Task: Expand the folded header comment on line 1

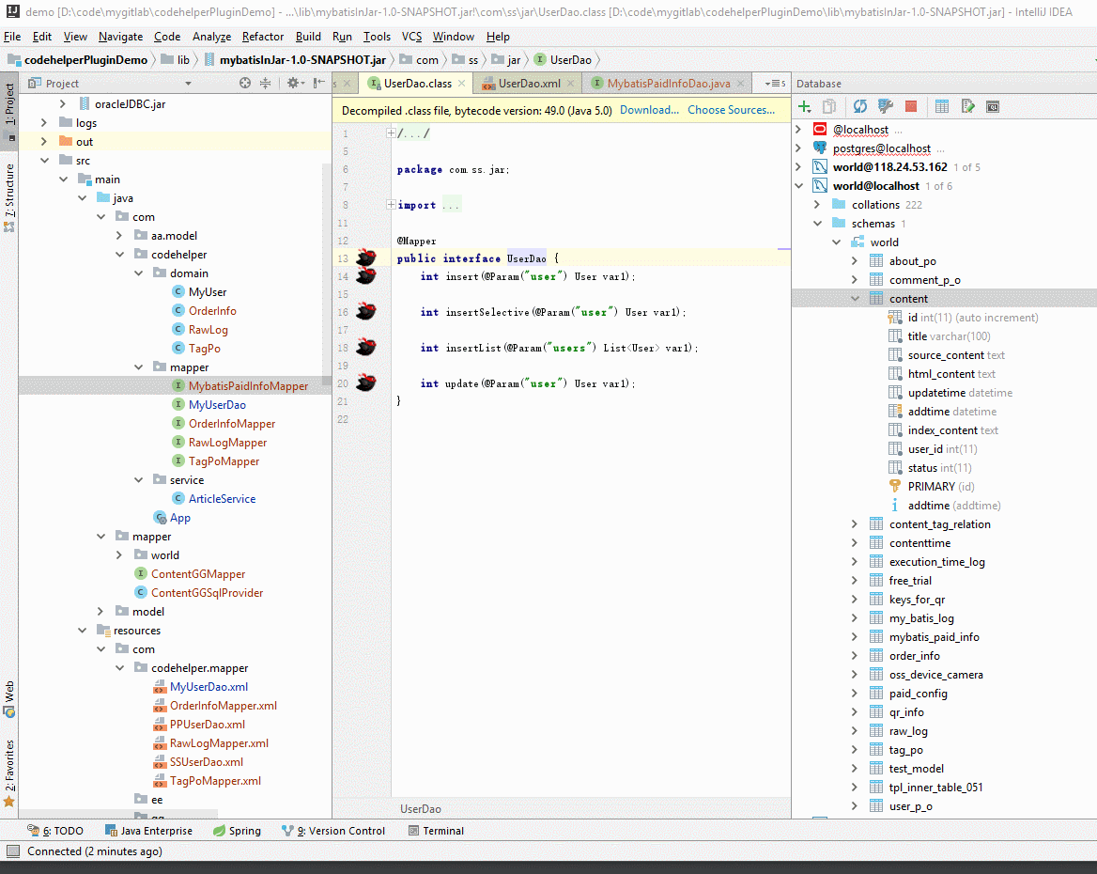Action: tap(391, 133)
